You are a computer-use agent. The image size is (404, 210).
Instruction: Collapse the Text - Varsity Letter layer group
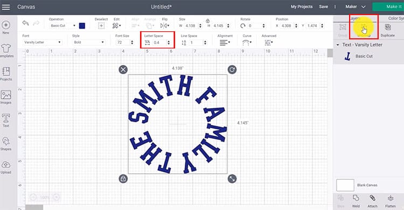pyautogui.click(x=338, y=45)
